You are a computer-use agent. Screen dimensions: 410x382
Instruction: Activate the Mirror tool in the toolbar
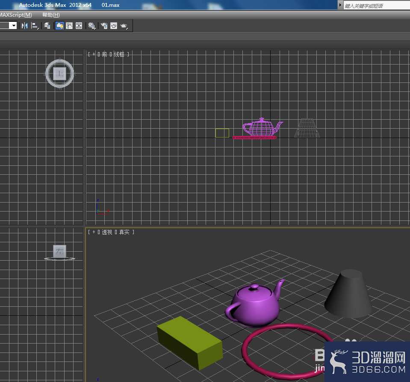[24, 26]
